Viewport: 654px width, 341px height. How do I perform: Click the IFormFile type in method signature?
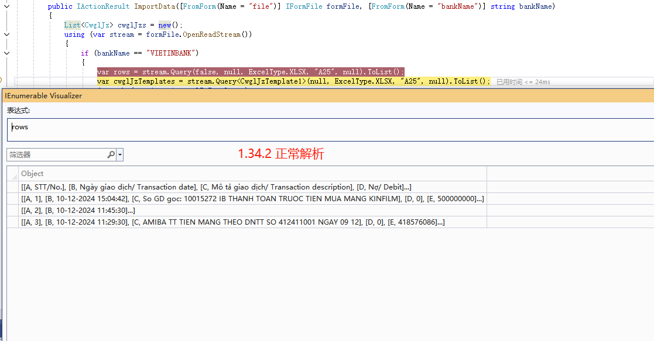point(304,6)
